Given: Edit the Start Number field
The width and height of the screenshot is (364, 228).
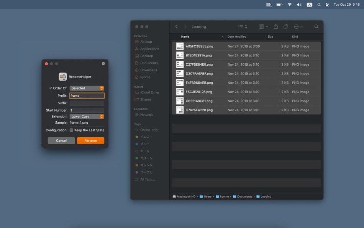Looking at the screenshot, I should coord(87,110).
